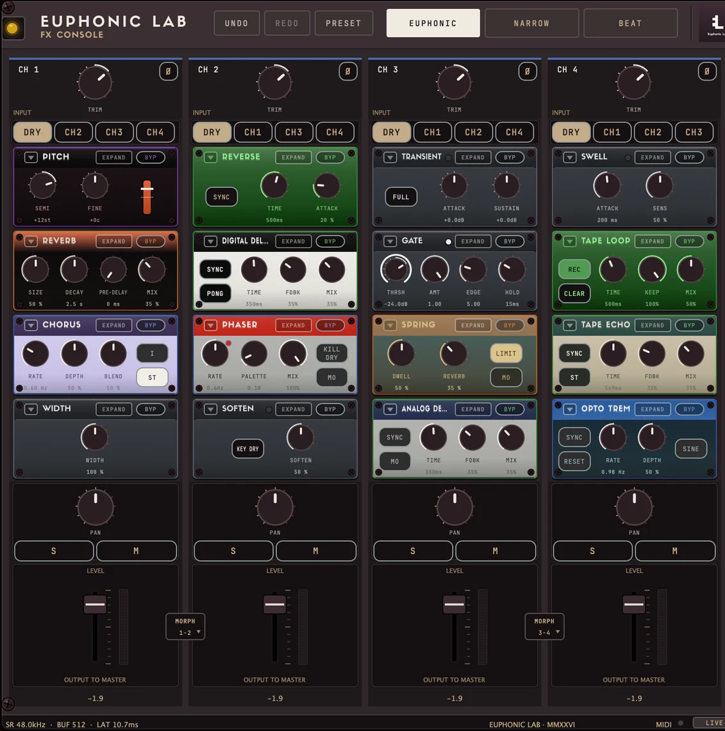Toggle CH 3 phase invert icon
725x731 pixels.
528,71
